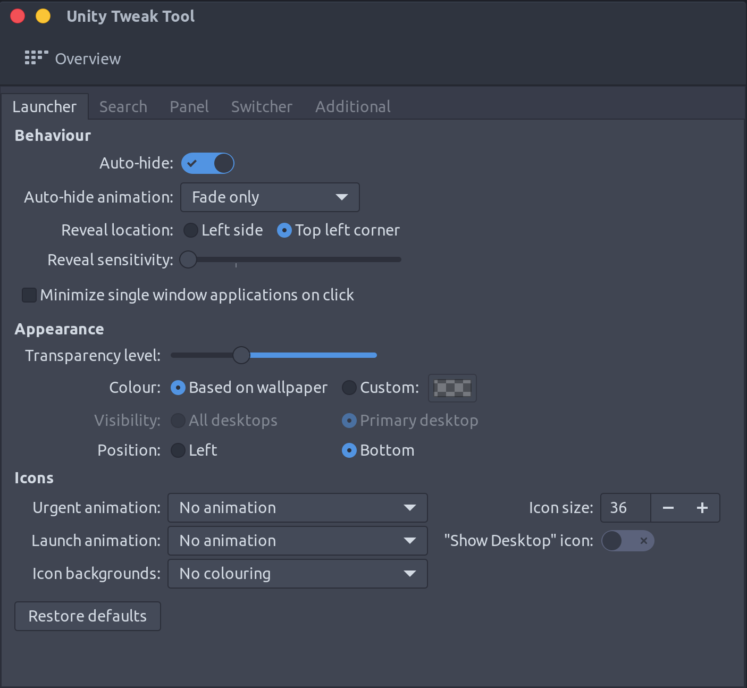Viewport: 747px width, 688px height.
Task: Increase icon size with plus button
Action: tap(702, 508)
